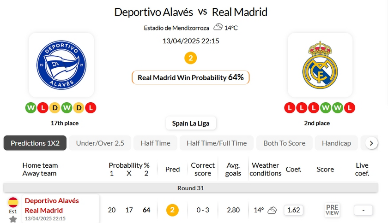388x223 pixels.
Task: Click the Real Madrid team crest
Action: (320, 65)
